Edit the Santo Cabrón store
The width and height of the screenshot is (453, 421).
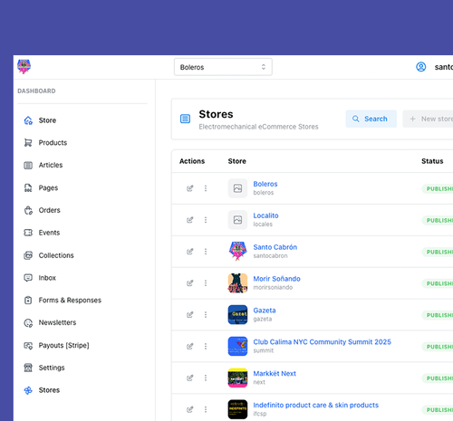189,252
